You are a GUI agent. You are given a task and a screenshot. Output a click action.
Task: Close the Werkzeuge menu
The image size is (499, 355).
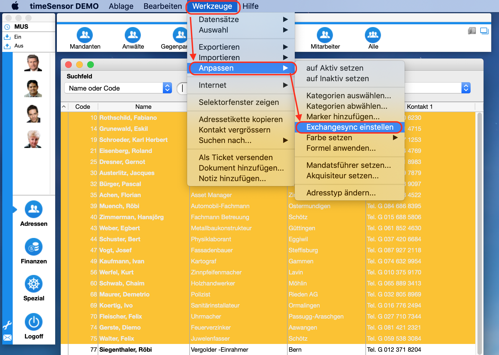point(212,6)
